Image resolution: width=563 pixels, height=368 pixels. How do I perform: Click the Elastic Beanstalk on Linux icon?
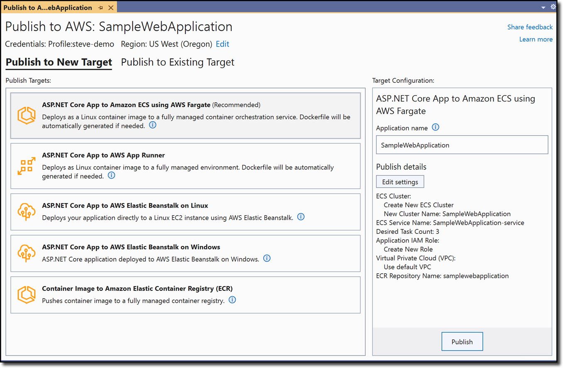point(26,211)
